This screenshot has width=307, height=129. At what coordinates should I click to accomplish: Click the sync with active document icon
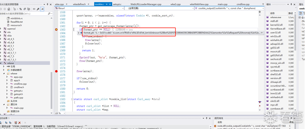tap(21, 9)
